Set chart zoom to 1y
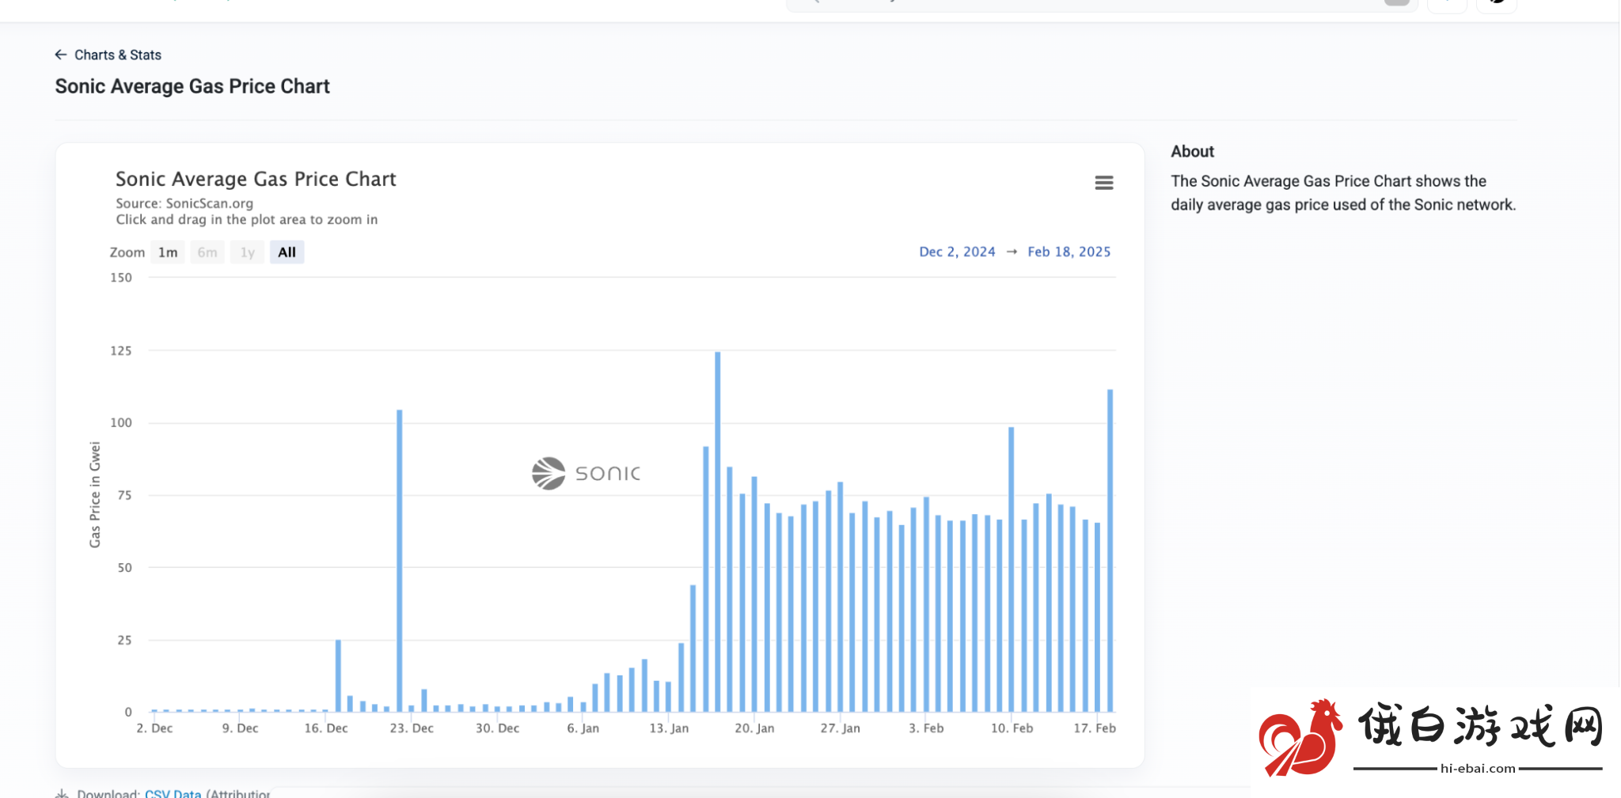Screen dimensions: 1621x798 248,252
